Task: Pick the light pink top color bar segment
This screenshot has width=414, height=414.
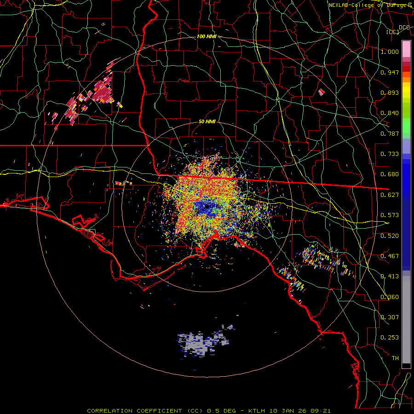Action: coord(406,49)
